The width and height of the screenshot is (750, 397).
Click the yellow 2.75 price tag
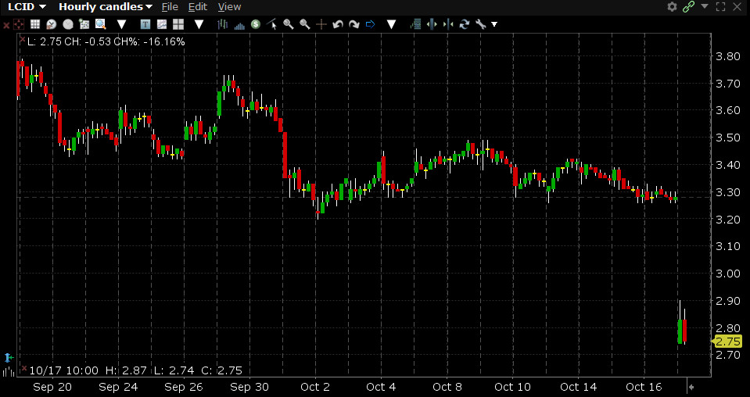pos(727,342)
